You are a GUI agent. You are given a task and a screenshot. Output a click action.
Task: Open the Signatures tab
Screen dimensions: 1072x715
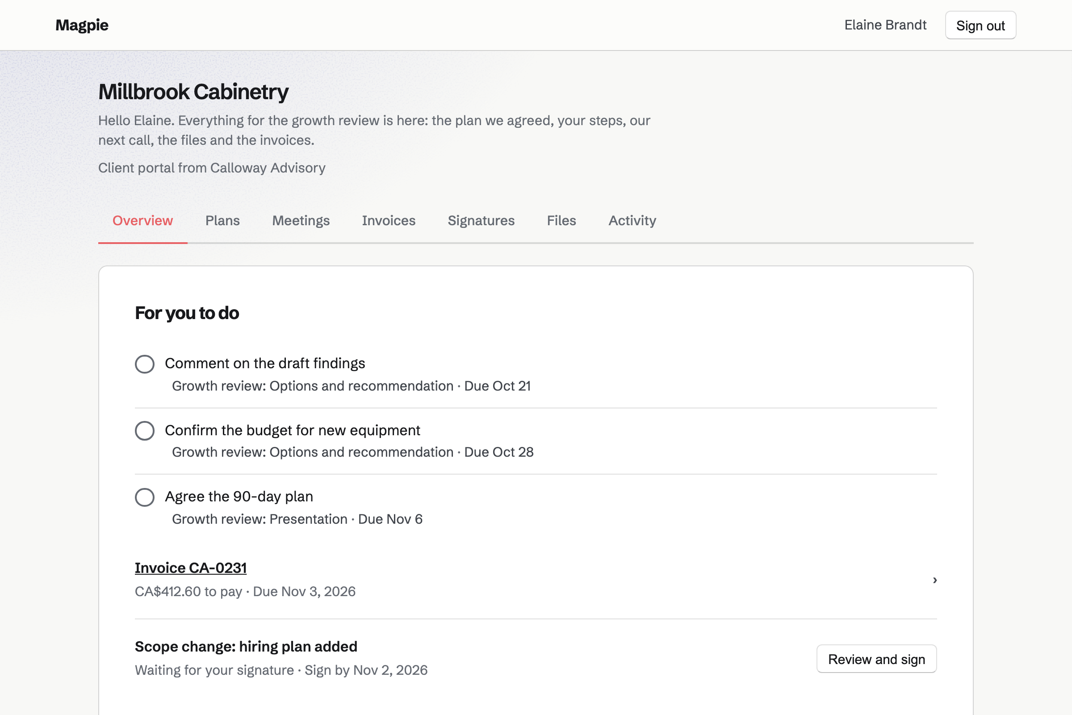(x=482, y=221)
